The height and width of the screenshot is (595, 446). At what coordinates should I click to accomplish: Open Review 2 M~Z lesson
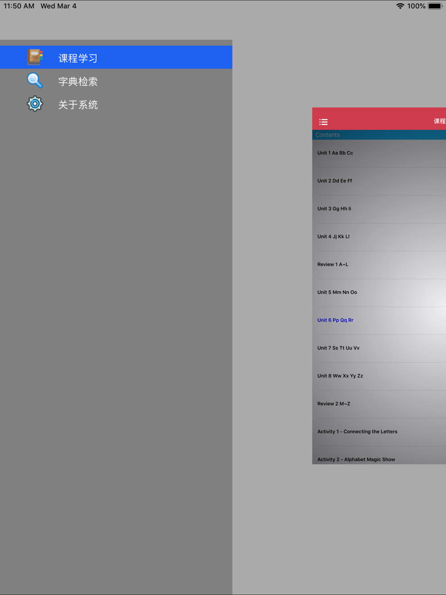[x=379, y=404]
